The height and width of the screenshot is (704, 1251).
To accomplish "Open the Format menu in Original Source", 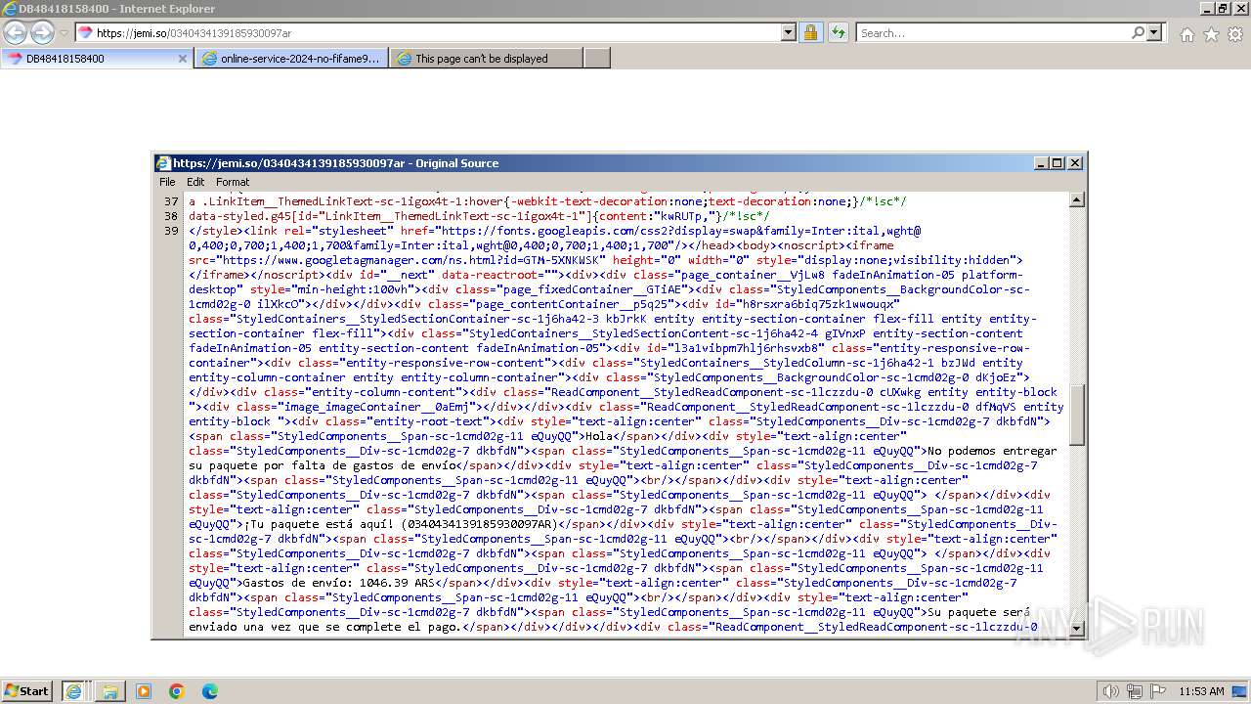I will (x=233, y=182).
